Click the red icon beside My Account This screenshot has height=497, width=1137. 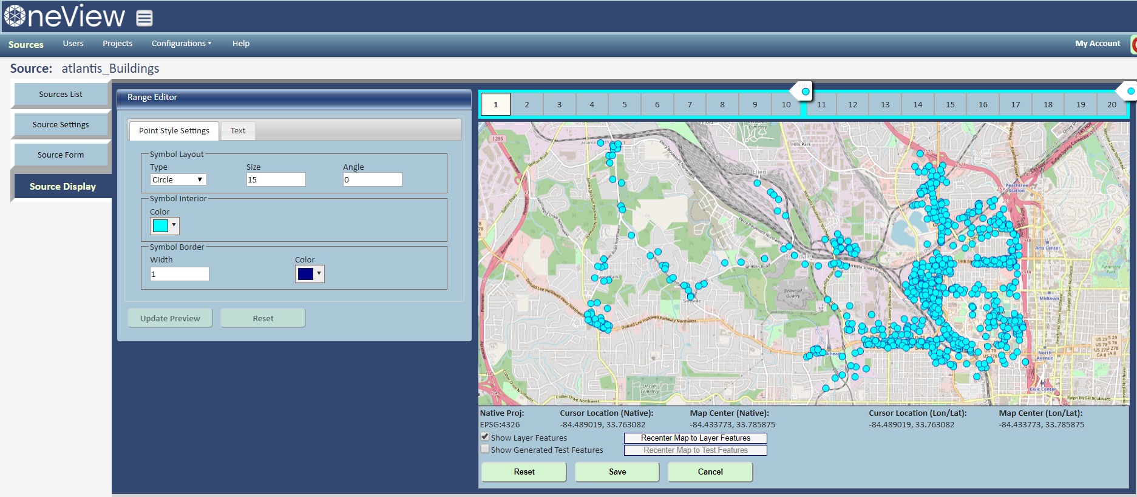coord(1133,44)
